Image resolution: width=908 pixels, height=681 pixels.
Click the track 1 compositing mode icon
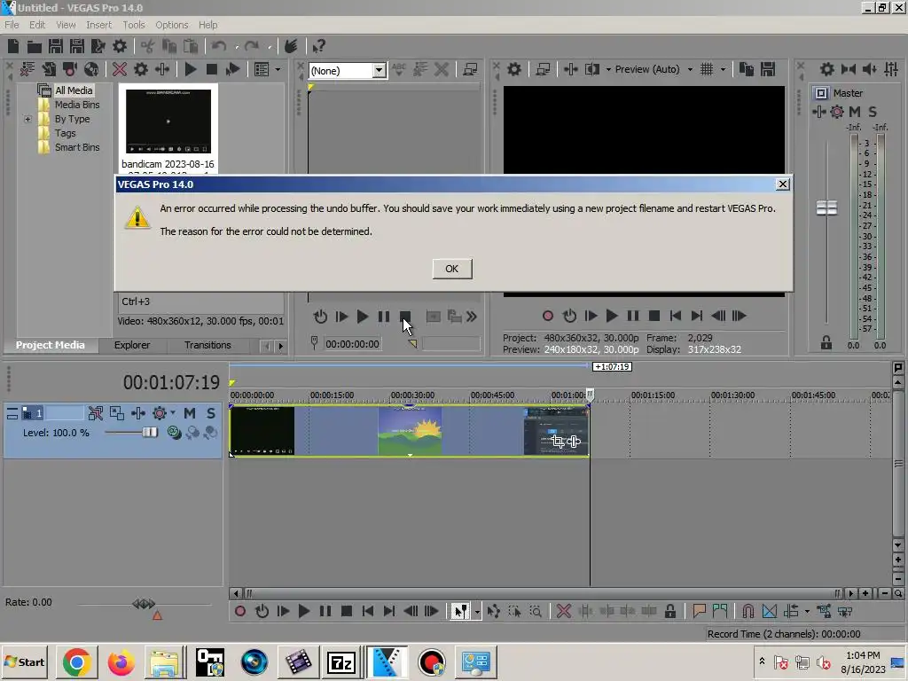(x=174, y=433)
